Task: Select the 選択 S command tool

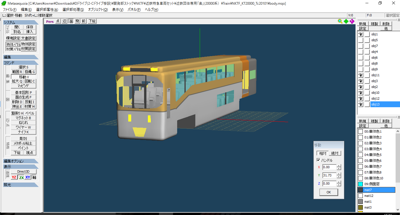Action: coord(23,67)
